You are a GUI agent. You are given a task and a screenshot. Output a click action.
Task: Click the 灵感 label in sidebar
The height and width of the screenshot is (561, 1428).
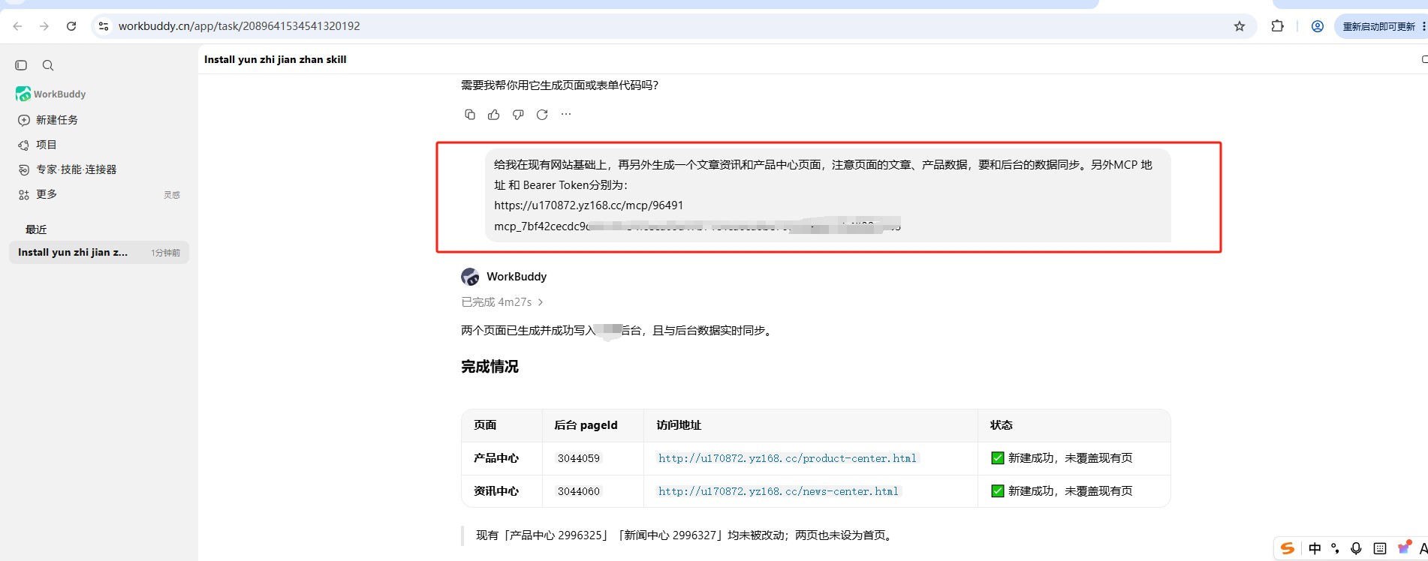172,195
